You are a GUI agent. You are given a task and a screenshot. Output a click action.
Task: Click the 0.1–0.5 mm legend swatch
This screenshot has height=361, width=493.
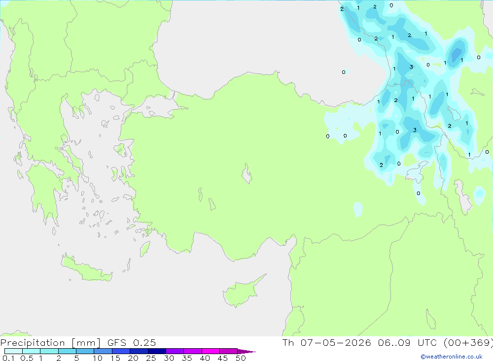pyautogui.click(x=13, y=351)
